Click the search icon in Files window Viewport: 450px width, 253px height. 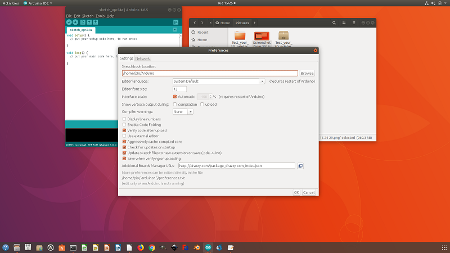pyautogui.click(x=334, y=23)
